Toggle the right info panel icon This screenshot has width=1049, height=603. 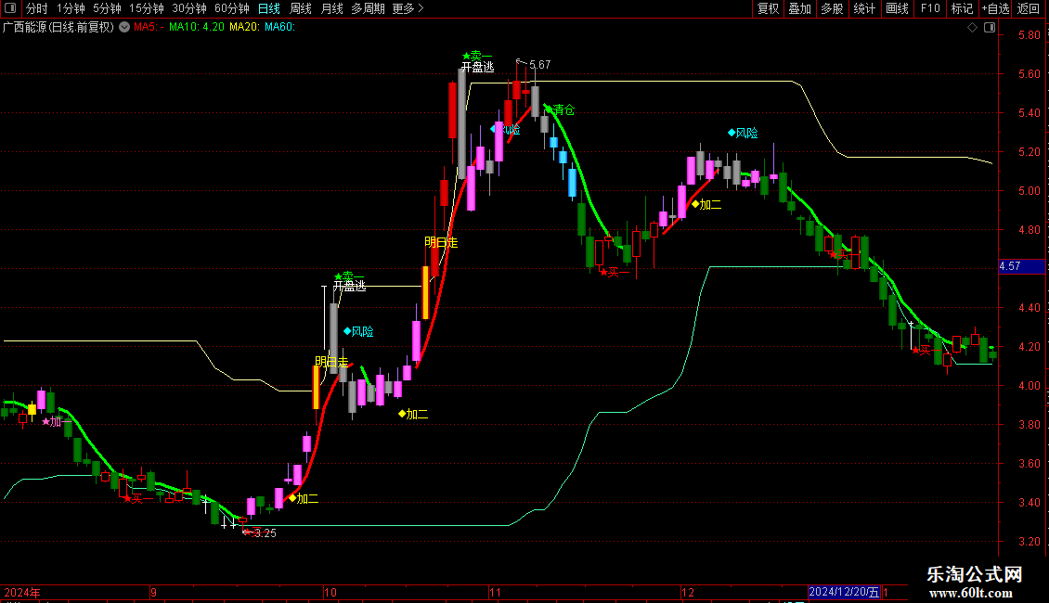tap(990, 28)
